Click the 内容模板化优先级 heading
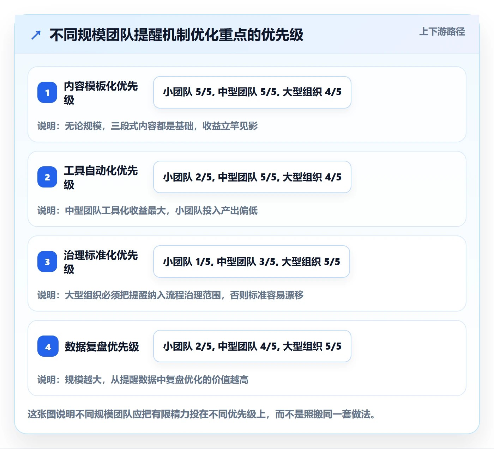494x449 pixels. pyautogui.click(x=101, y=93)
